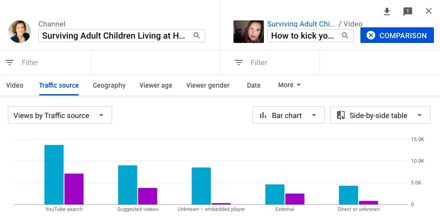Click the side-by-side table compare icon
Viewport: 440px width, 217px height.
tap(341, 115)
